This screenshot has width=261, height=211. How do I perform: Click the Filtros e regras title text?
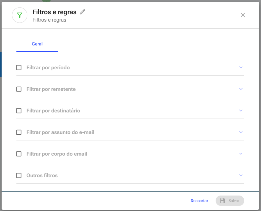pyautogui.click(x=54, y=12)
